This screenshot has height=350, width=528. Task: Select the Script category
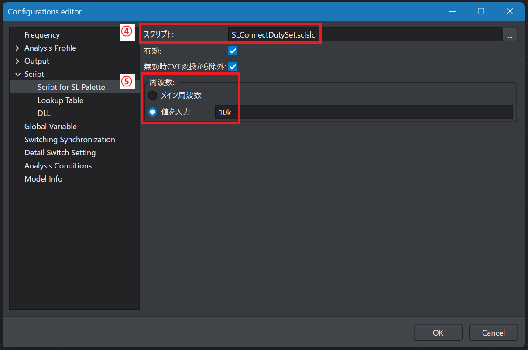pyautogui.click(x=34, y=74)
